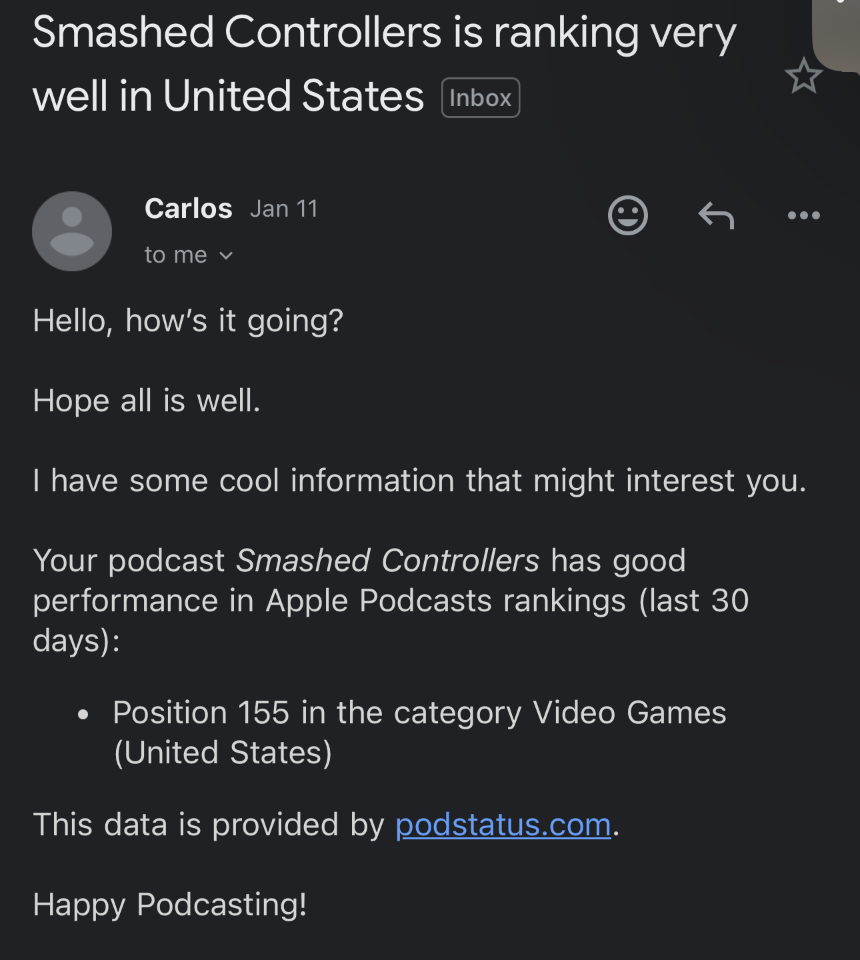Star this email from Carlos
This screenshot has height=960, width=860.
coord(803,75)
